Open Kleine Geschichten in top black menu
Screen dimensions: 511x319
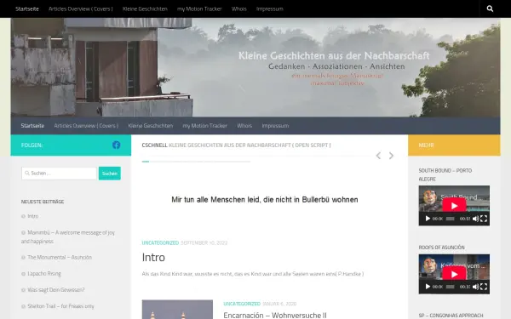pos(145,9)
